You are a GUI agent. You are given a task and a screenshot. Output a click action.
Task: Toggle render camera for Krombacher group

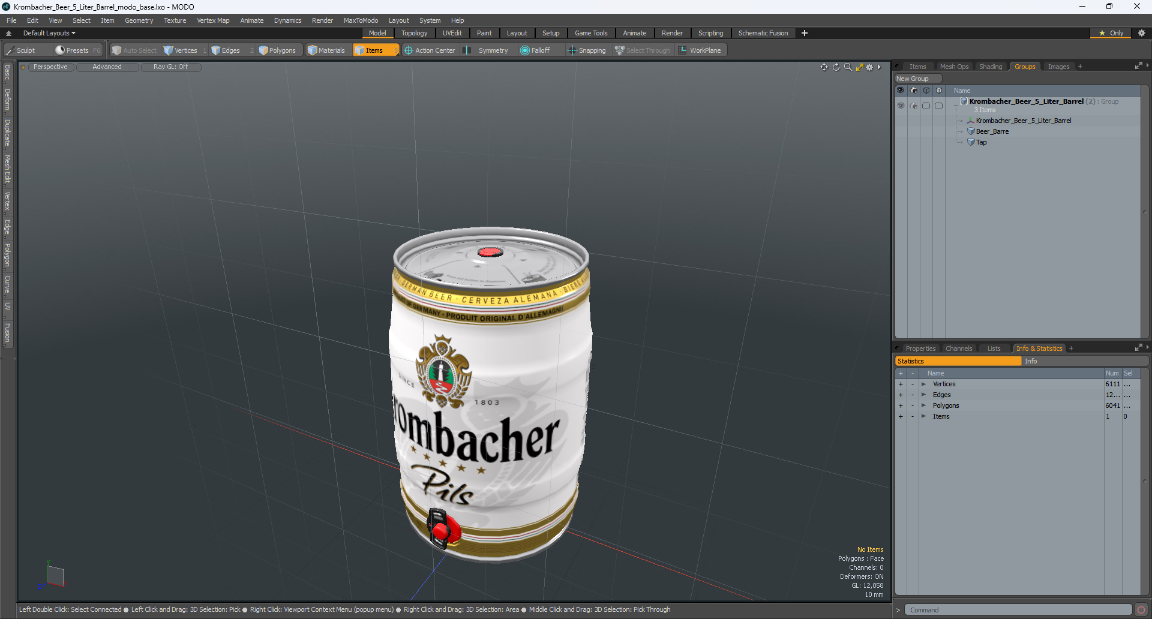click(x=914, y=106)
